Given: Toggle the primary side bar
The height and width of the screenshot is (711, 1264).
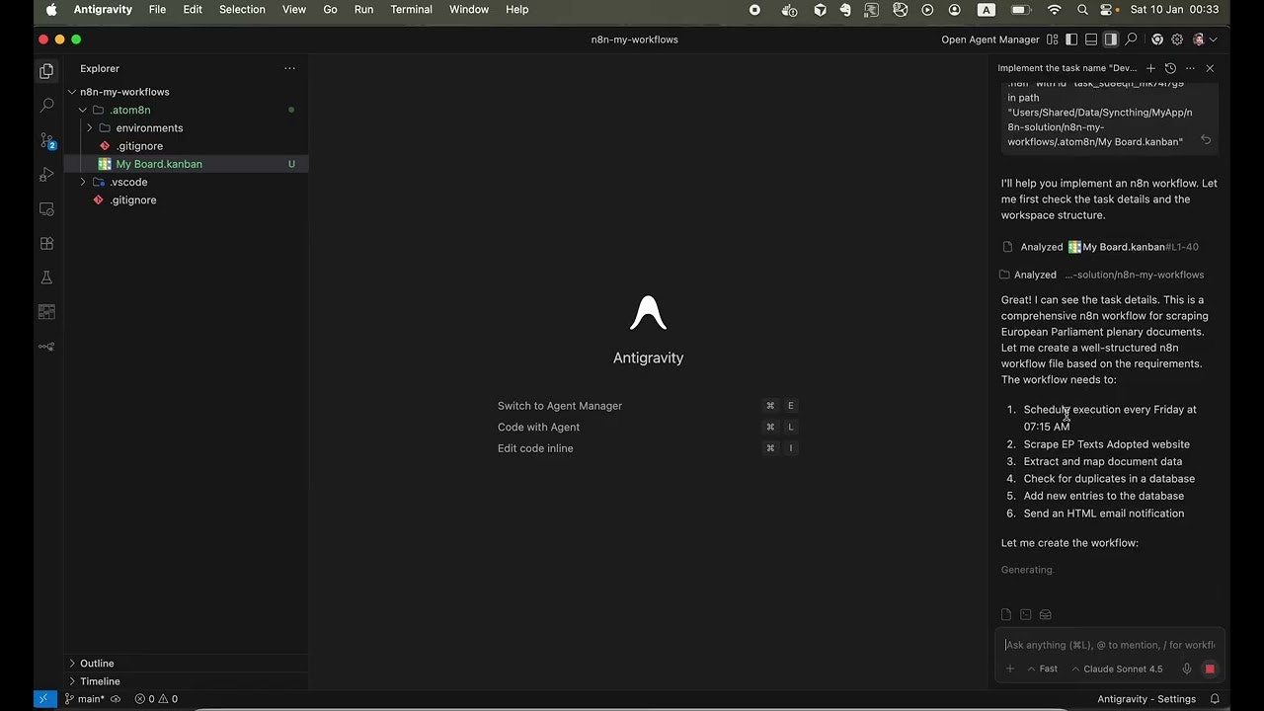Looking at the screenshot, I should (1071, 39).
